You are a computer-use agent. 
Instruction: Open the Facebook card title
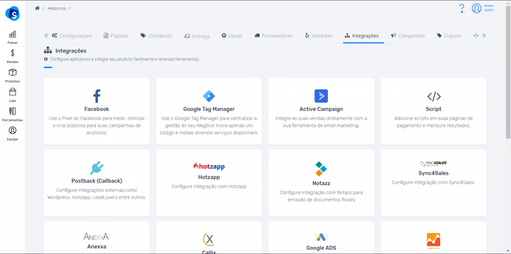pos(97,109)
